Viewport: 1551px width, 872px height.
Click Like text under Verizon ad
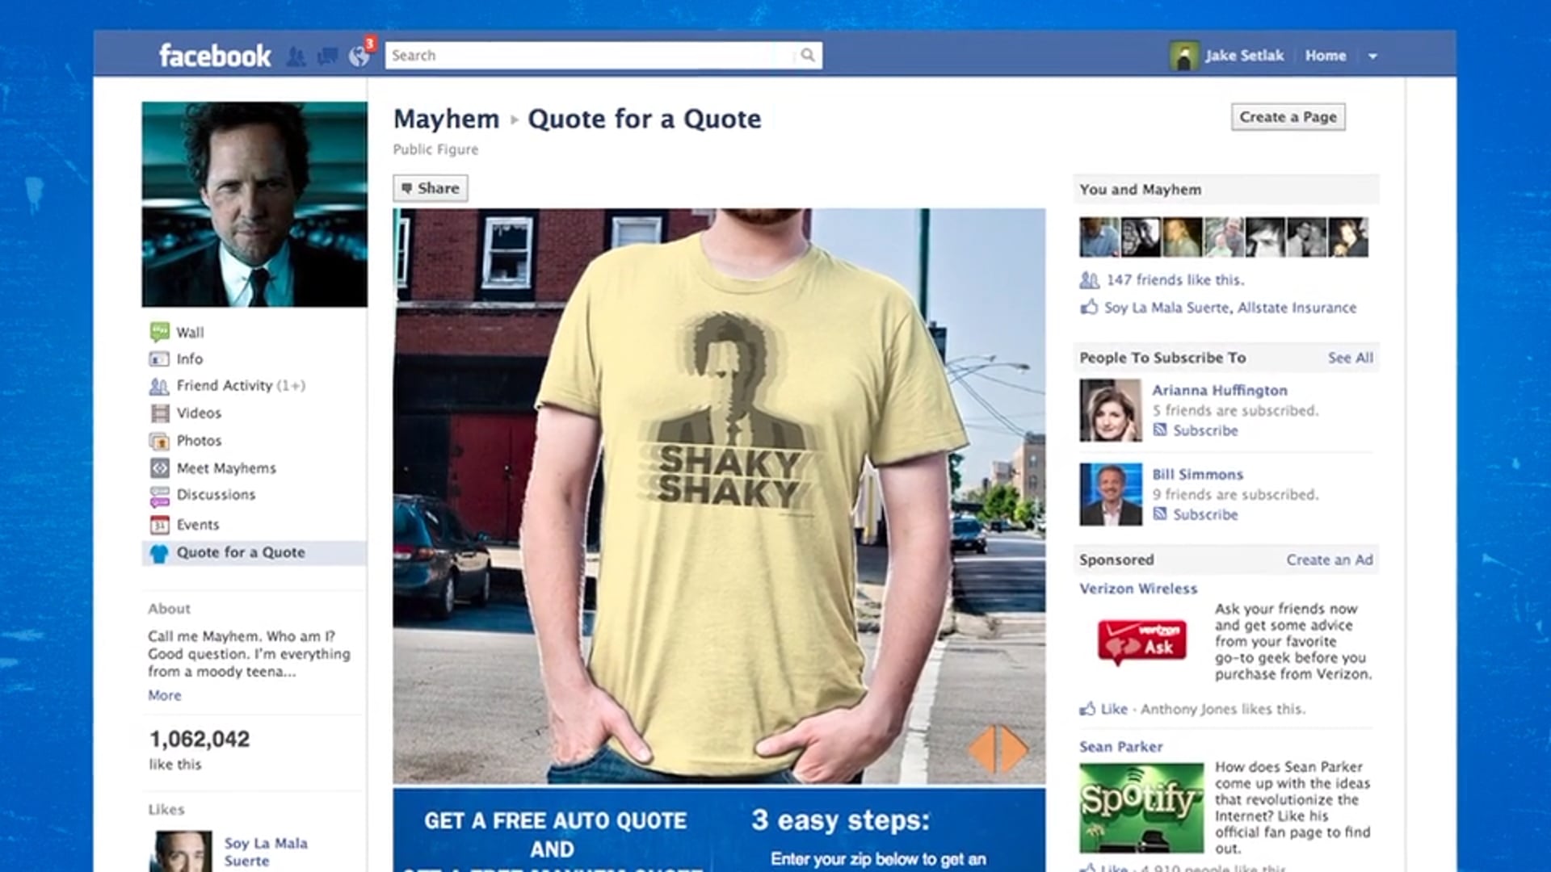point(1114,709)
